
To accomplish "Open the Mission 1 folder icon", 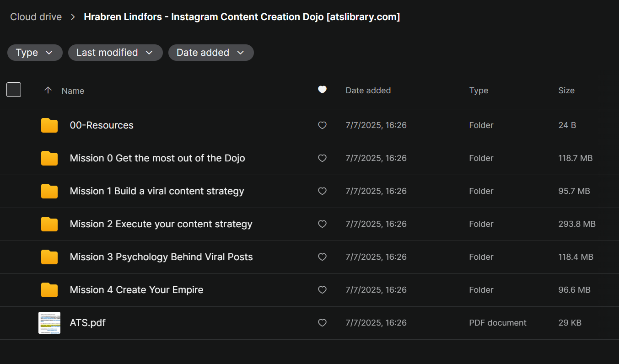I will (x=49, y=191).
